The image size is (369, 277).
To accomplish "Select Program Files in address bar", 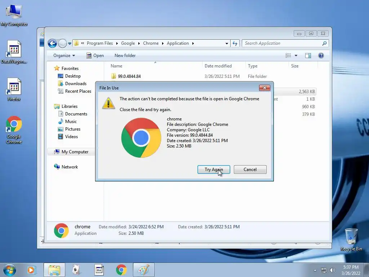I will point(100,43).
